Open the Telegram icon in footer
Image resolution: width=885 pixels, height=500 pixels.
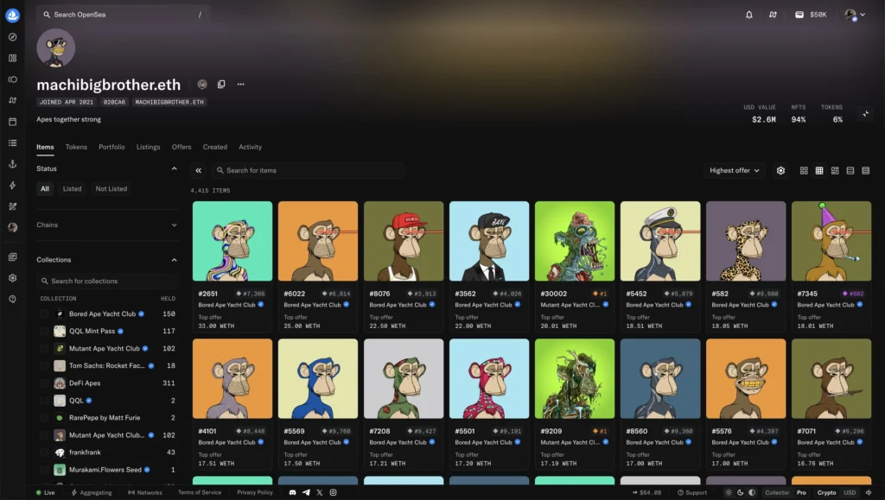coord(306,492)
